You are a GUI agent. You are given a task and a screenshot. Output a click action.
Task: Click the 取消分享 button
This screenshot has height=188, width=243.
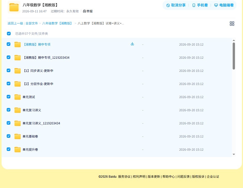pyautogui.click(x=176, y=5)
